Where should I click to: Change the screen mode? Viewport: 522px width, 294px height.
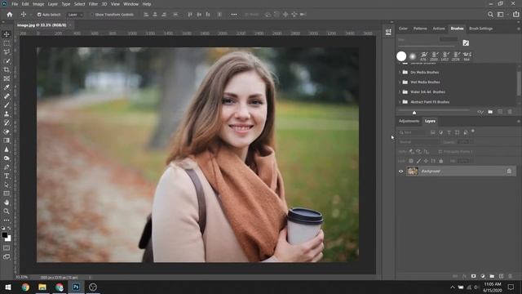(x=7, y=256)
